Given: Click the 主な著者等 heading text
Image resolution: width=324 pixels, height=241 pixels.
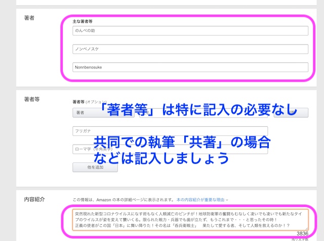Looking at the screenshot, I should (86, 21).
